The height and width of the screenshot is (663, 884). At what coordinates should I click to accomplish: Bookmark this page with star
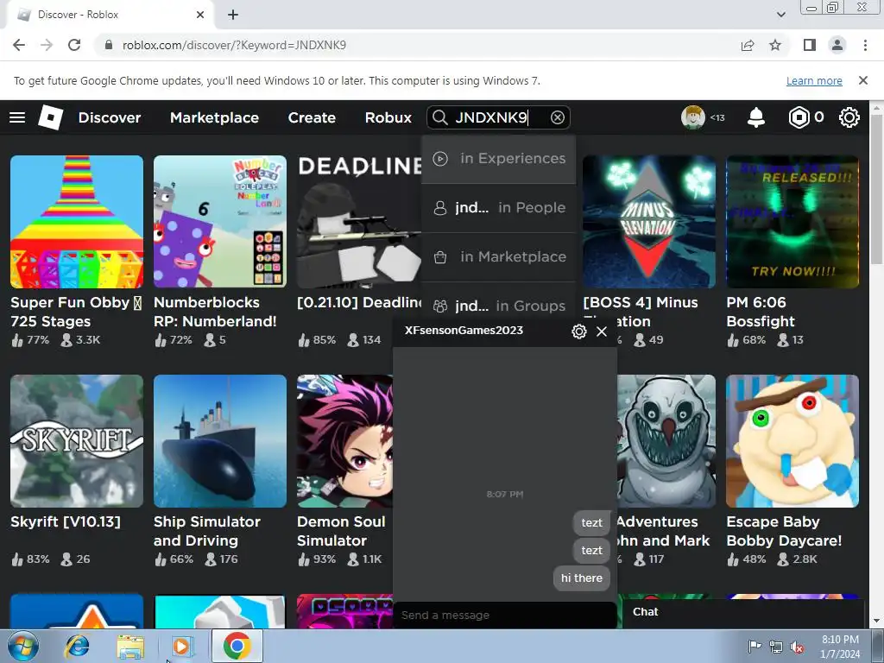click(x=775, y=45)
